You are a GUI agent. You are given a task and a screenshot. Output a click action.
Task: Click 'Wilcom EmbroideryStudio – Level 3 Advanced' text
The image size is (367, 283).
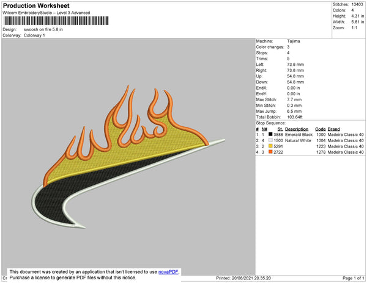point(46,13)
